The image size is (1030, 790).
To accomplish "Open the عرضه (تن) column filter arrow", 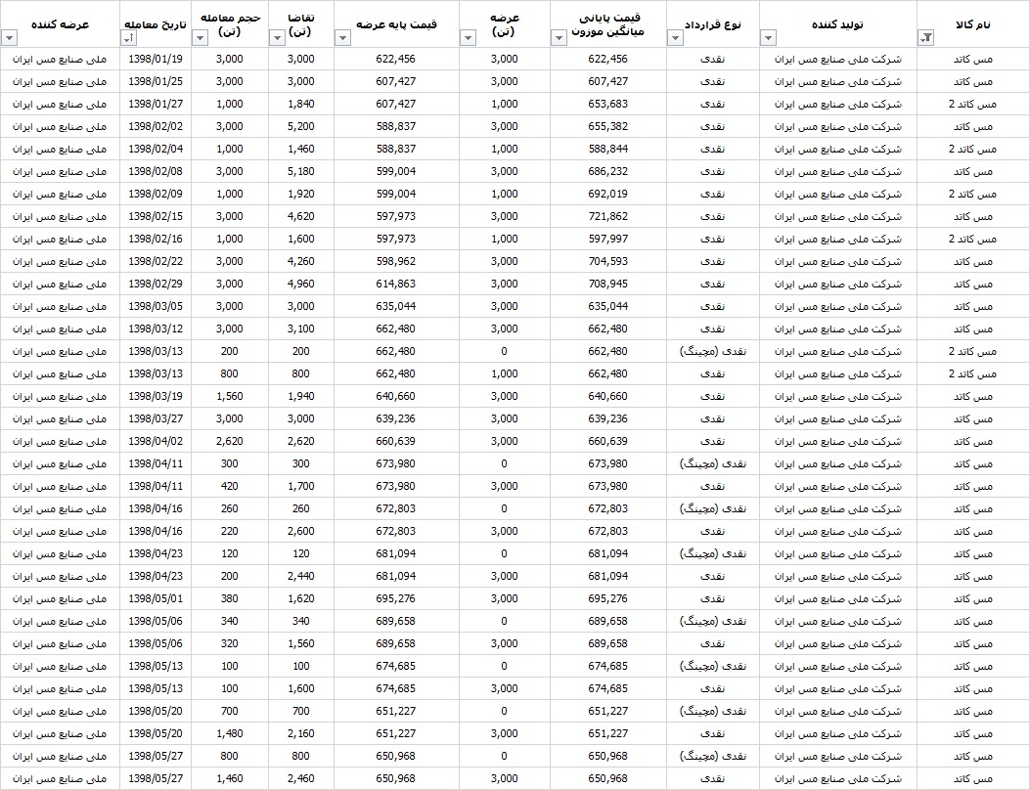I will tap(468, 38).
